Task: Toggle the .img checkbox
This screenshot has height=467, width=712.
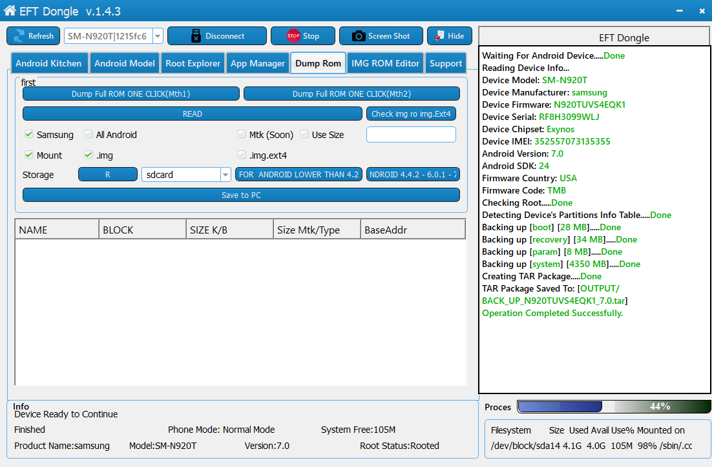Action: click(x=88, y=155)
